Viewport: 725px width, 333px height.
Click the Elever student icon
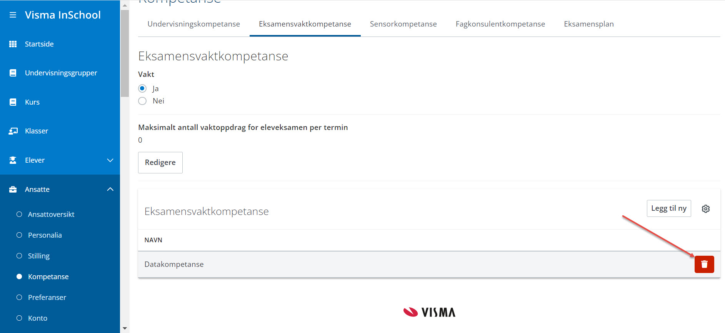click(x=13, y=160)
